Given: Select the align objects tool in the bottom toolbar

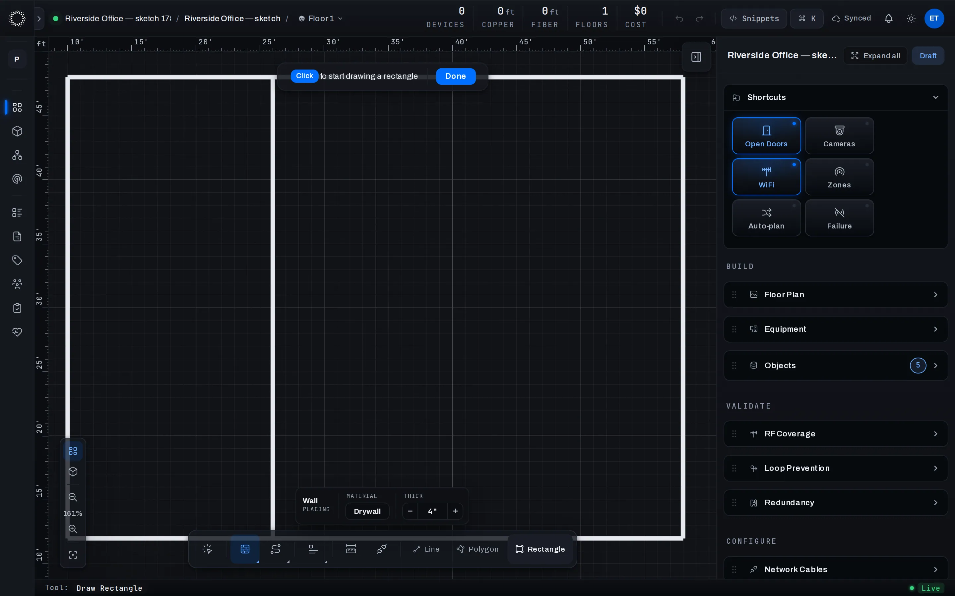Looking at the screenshot, I should [x=313, y=549].
